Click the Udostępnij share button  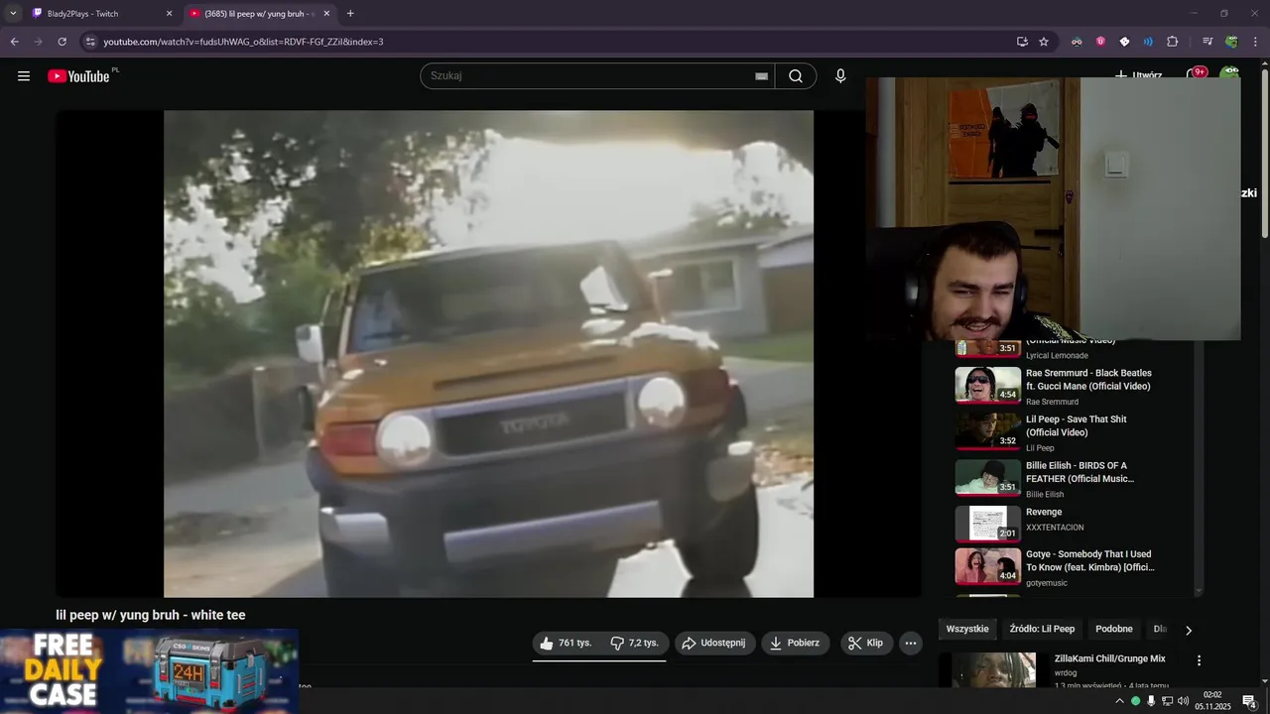715,643
